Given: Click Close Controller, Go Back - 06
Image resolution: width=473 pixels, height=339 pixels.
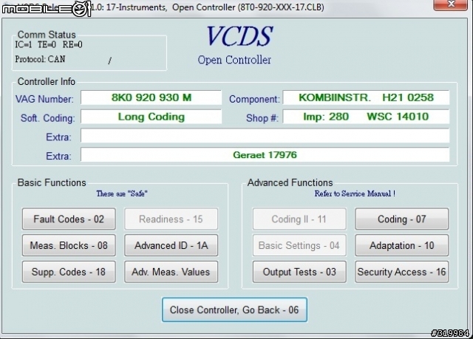Looking at the screenshot, I should (234, 309).
